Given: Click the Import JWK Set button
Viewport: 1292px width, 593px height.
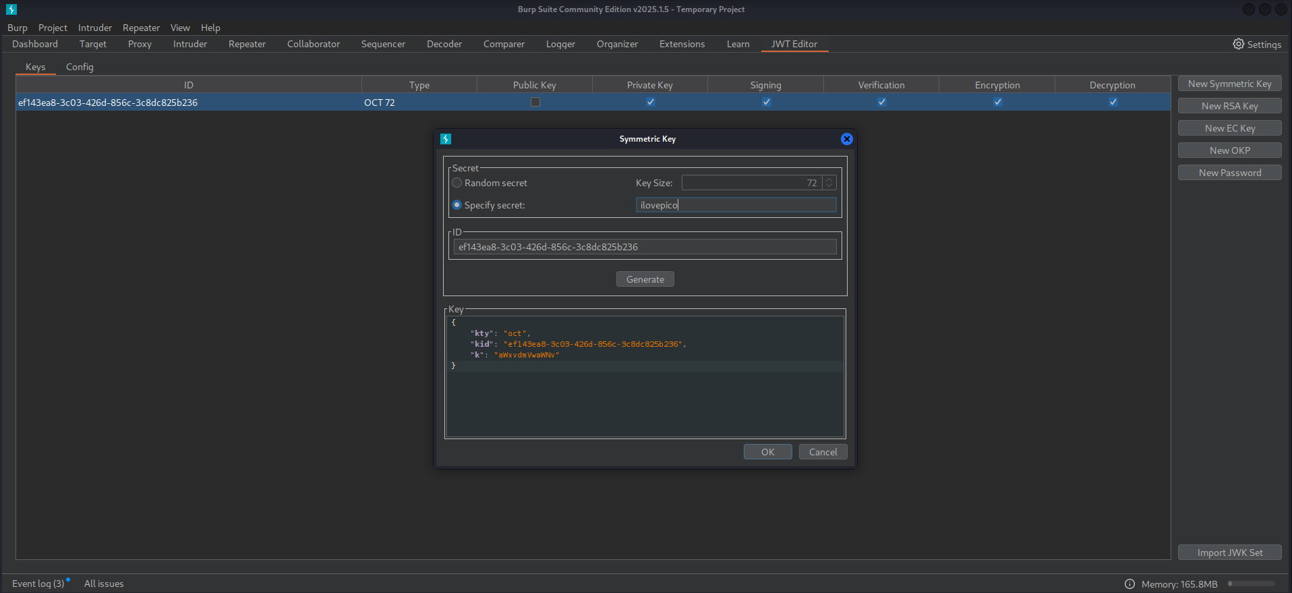Looking at the screenshot, I should click(1230, 553).
